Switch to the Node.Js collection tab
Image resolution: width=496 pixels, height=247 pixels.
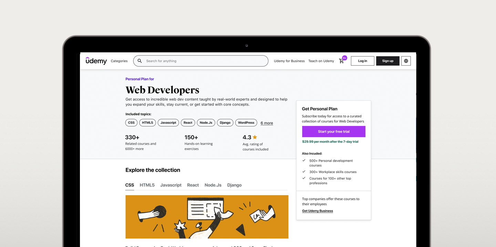pyautogui.click(x=213, y=185)
